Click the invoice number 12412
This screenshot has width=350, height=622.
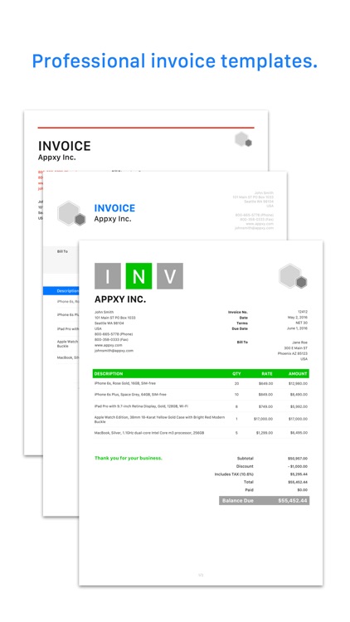point(303,312)
